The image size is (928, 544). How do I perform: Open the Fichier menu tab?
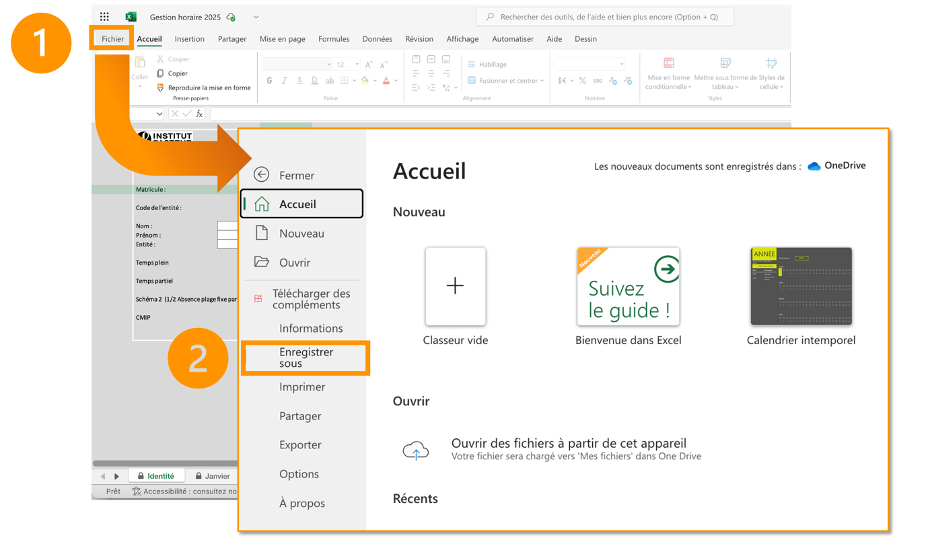pos(112,39)
